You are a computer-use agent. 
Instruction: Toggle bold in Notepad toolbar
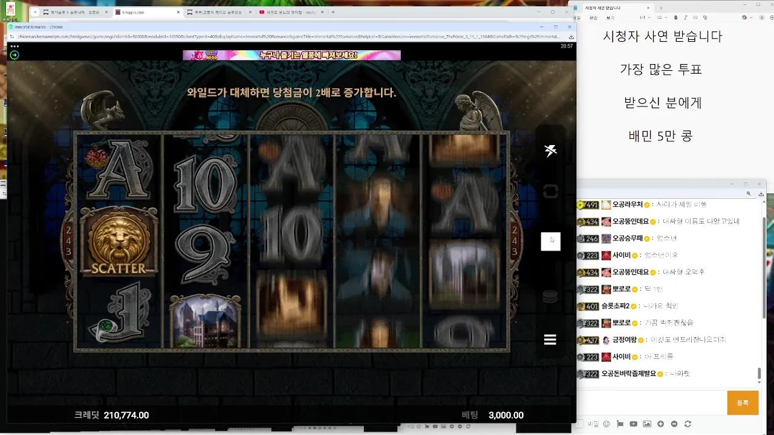coord(676,18)
